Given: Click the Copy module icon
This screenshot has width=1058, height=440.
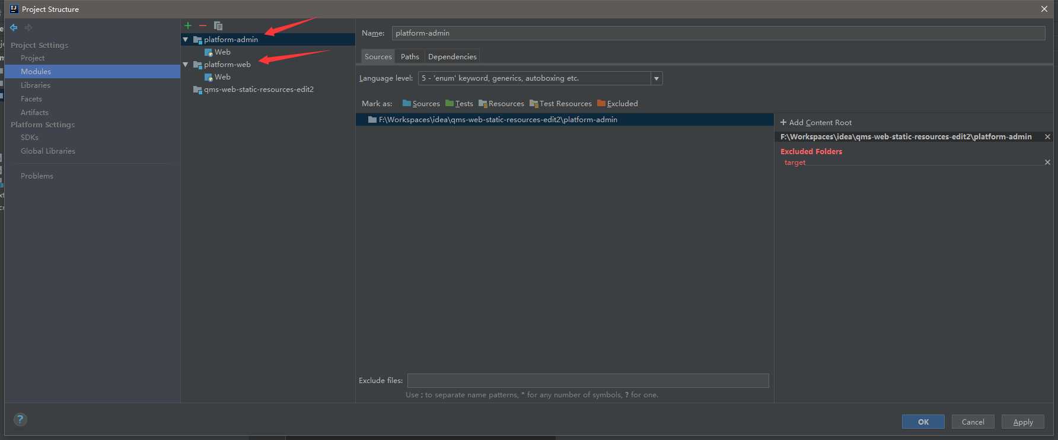Looking at the screenshot, I should point(218,25).
